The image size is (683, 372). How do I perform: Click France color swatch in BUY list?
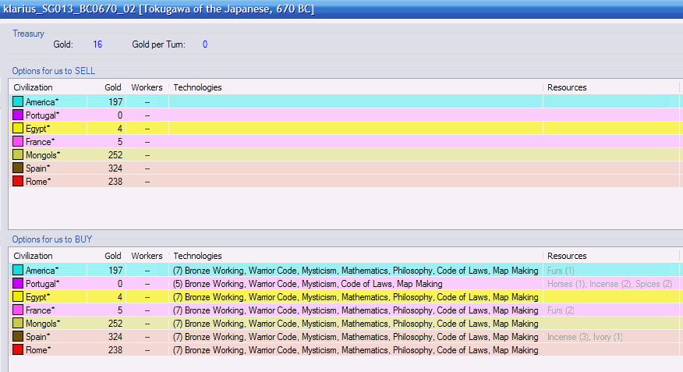click(x=18, y=310)
